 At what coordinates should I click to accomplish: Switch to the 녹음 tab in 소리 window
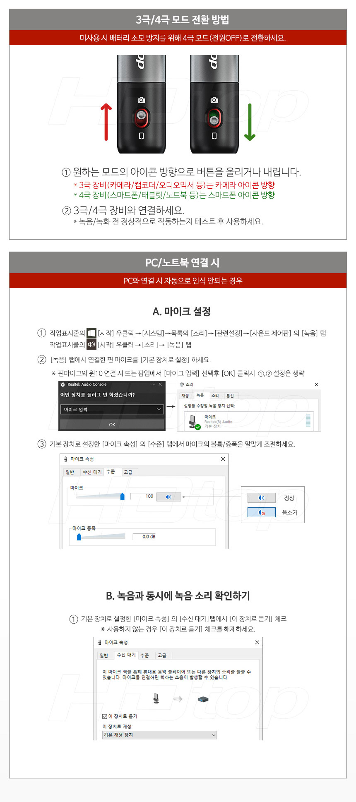click(200, 396)
